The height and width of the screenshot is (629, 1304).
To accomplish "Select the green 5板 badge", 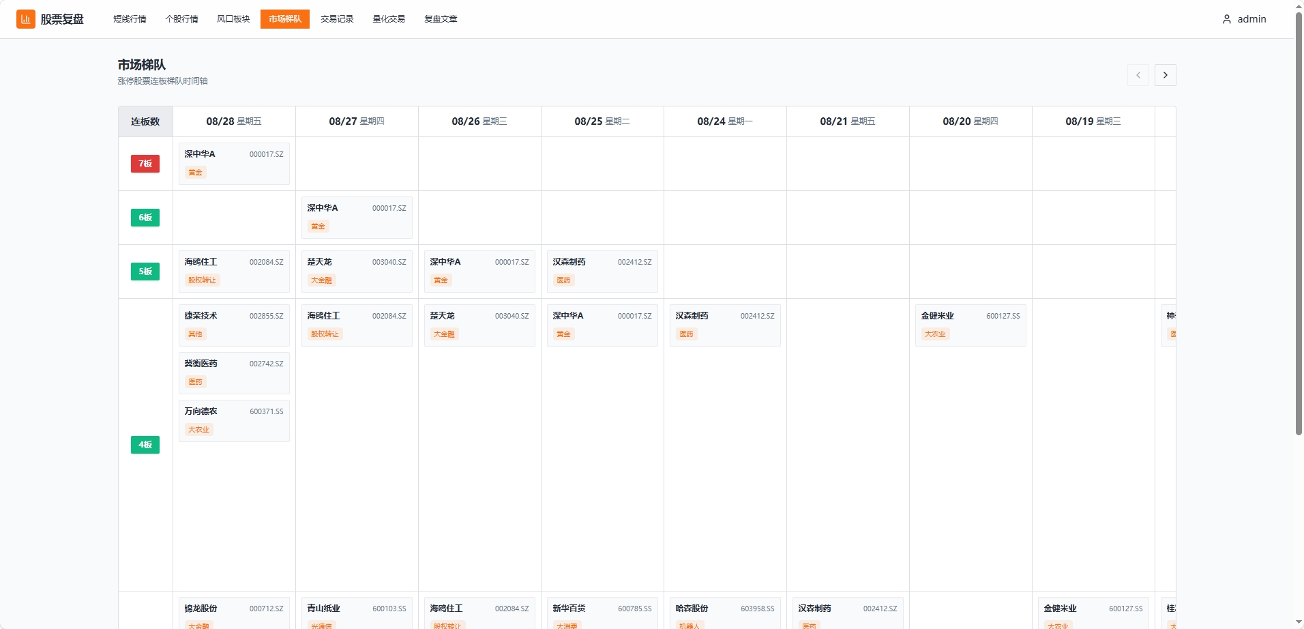I will 145,272.
